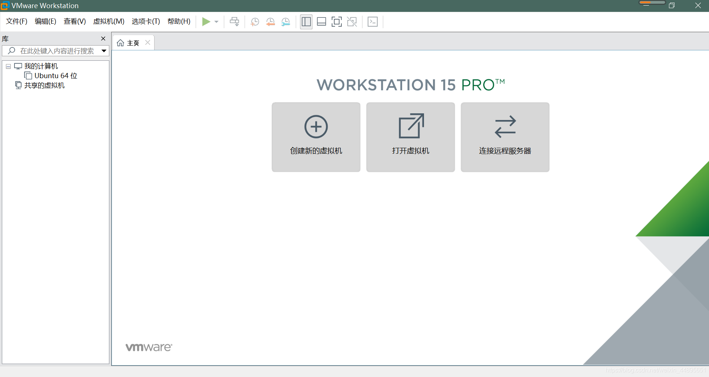Collapse the 我的计算机 tree node

pyautogui.click(x=8, y=66)
